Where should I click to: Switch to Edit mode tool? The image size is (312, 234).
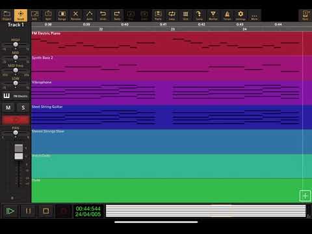(34, 15)
